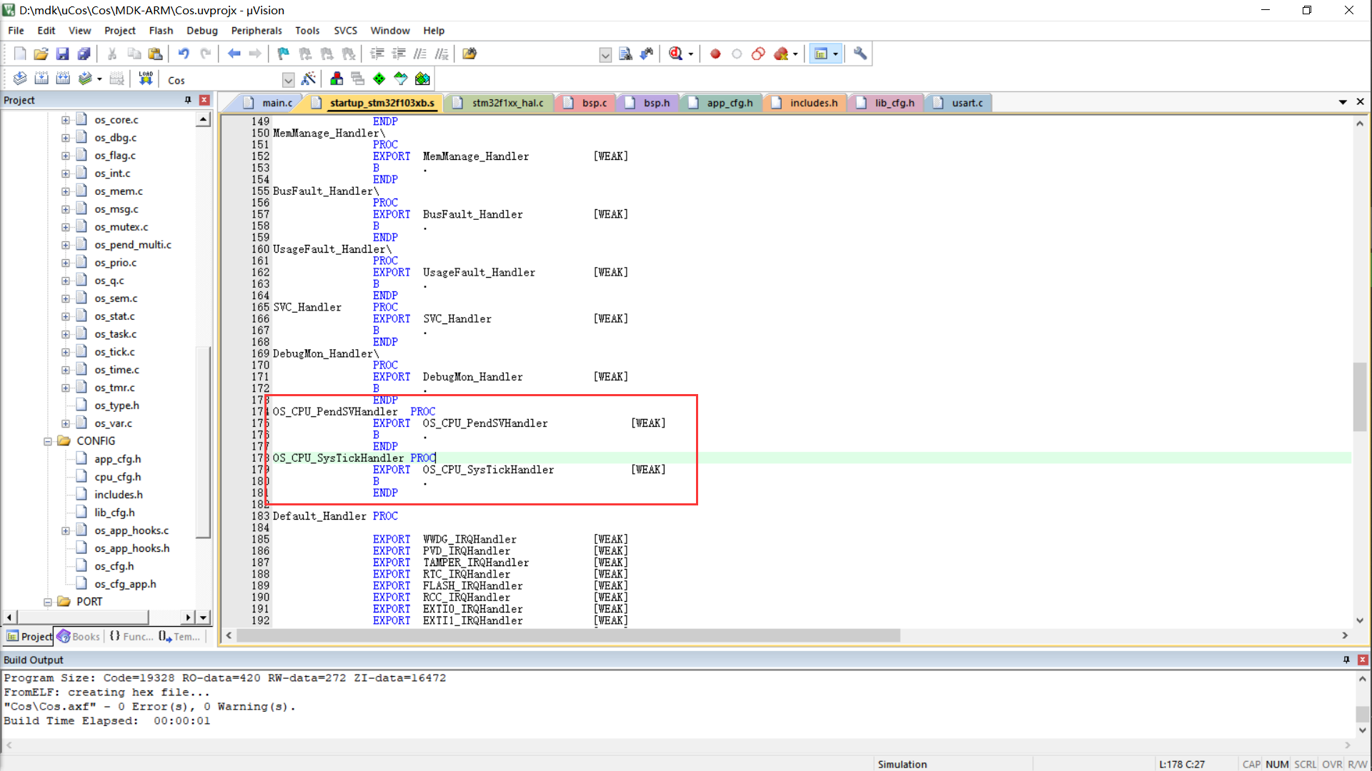Click the Find toolbar icon
This screenshot has height=771, width=1372.
625,54
